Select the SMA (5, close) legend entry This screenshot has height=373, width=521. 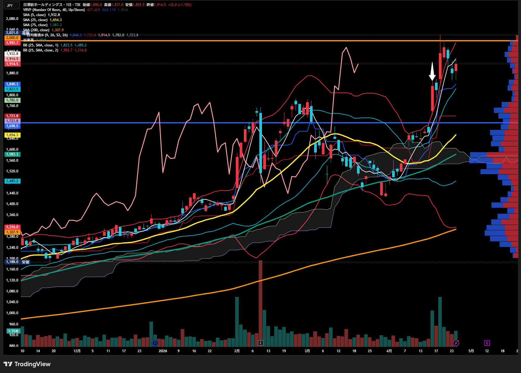coord(34,15)
